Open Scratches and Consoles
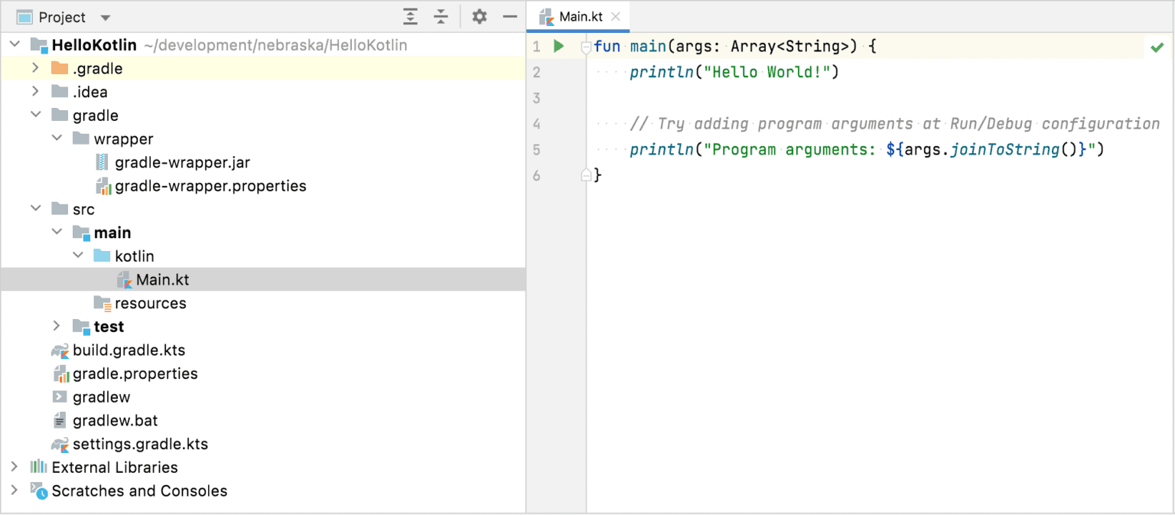The height and width of the screenshot is (515, 1175). [x=138, y=491]
